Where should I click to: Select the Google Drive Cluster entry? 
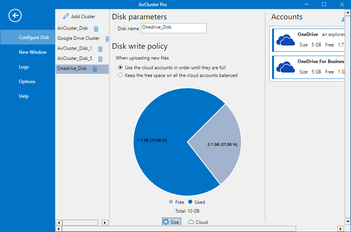[78, 38]
